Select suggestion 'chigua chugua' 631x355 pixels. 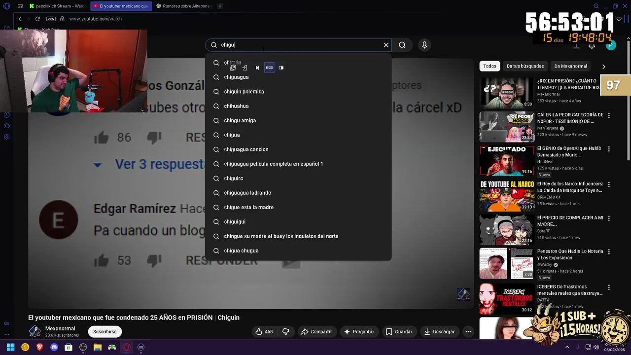click(x=298, y=250)
